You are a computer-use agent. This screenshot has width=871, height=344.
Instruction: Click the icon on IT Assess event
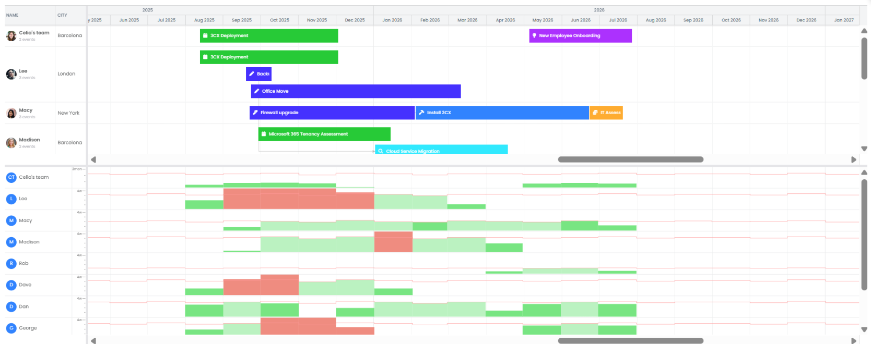tap(595, 113)
